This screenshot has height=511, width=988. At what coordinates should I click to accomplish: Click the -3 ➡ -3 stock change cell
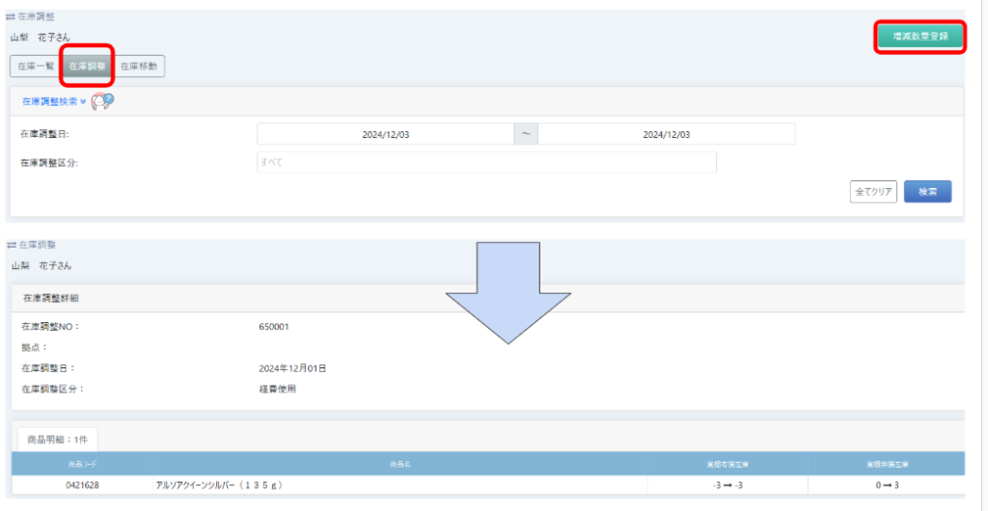pos(727,486)
